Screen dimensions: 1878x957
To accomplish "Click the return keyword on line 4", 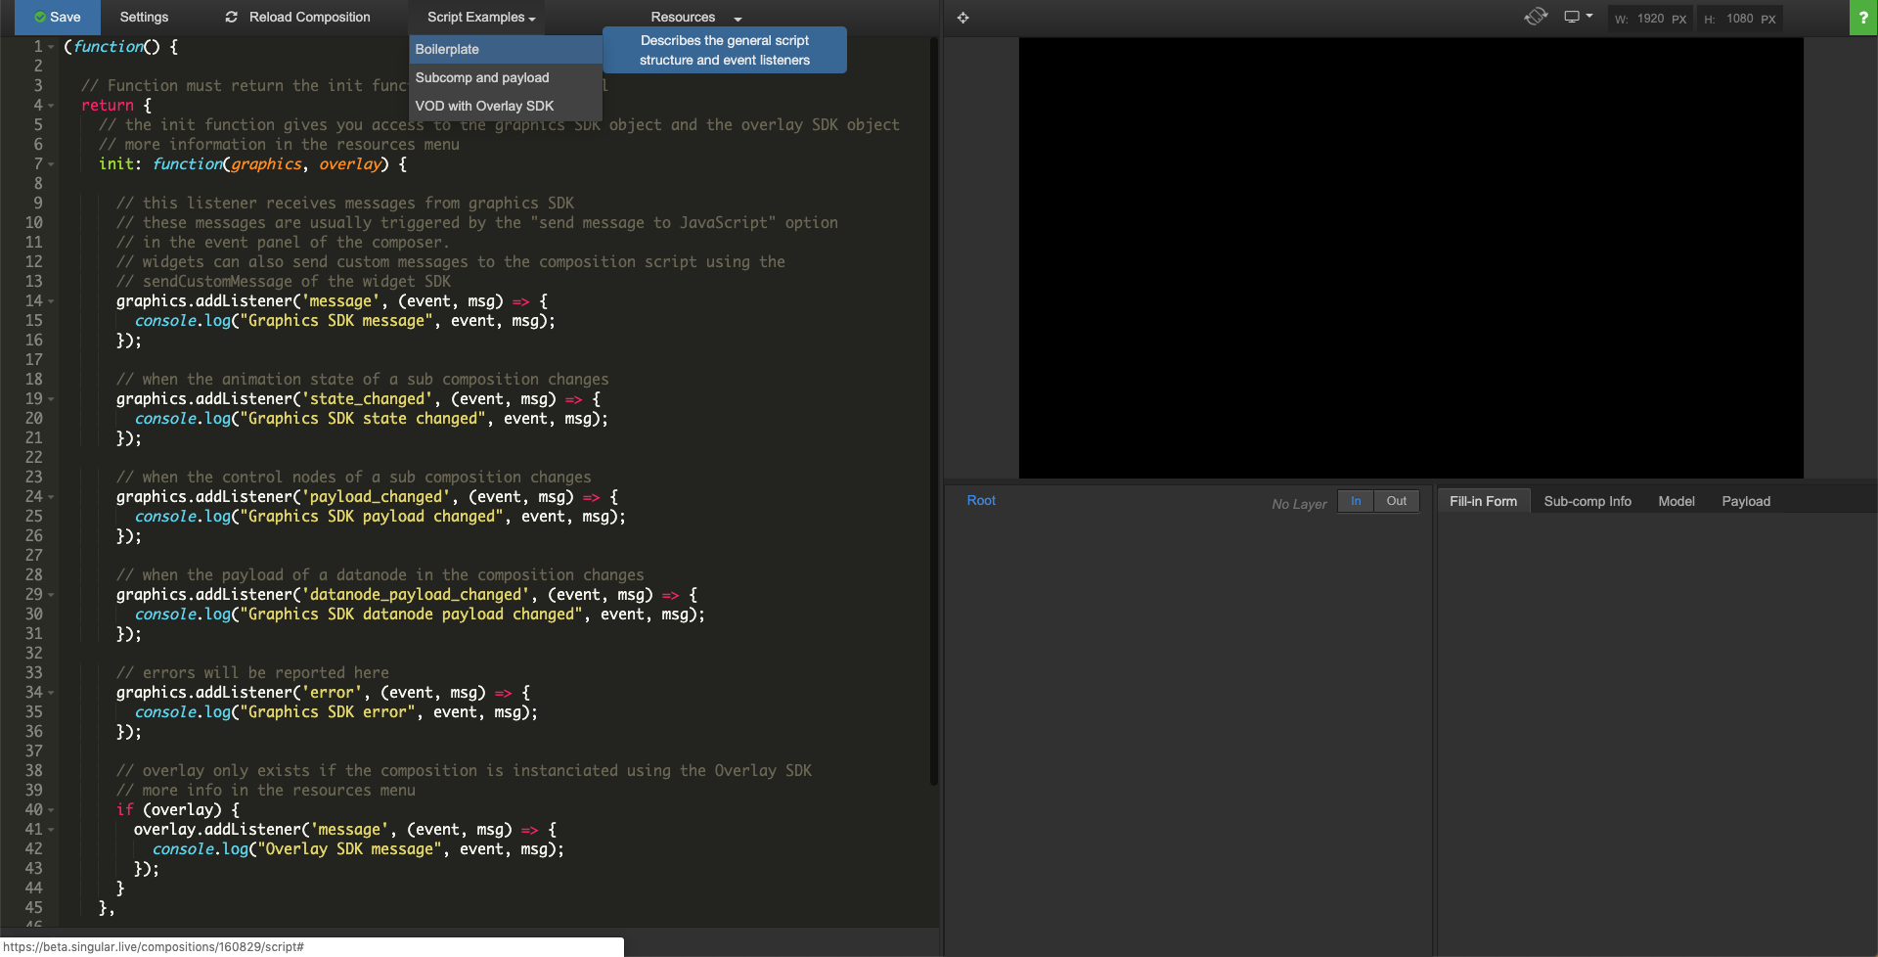I will coord(108,106).
